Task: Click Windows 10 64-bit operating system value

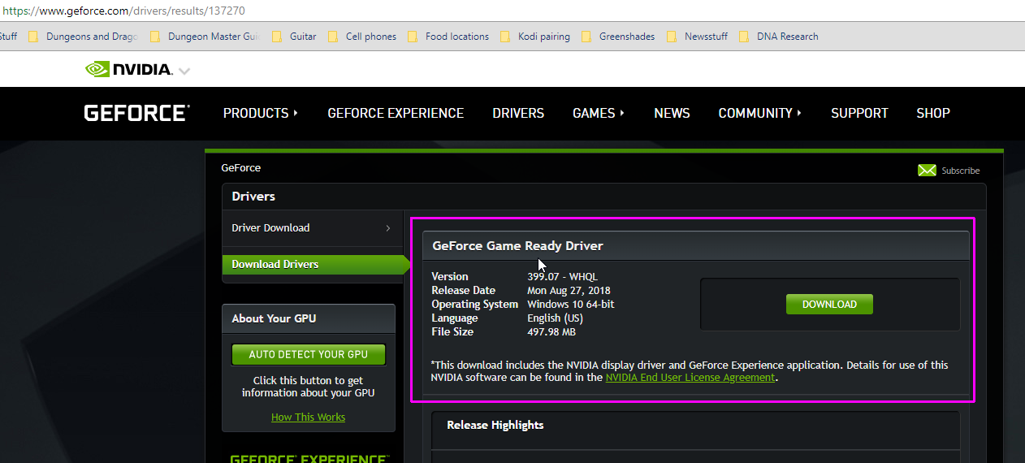Action: [571, 304]
